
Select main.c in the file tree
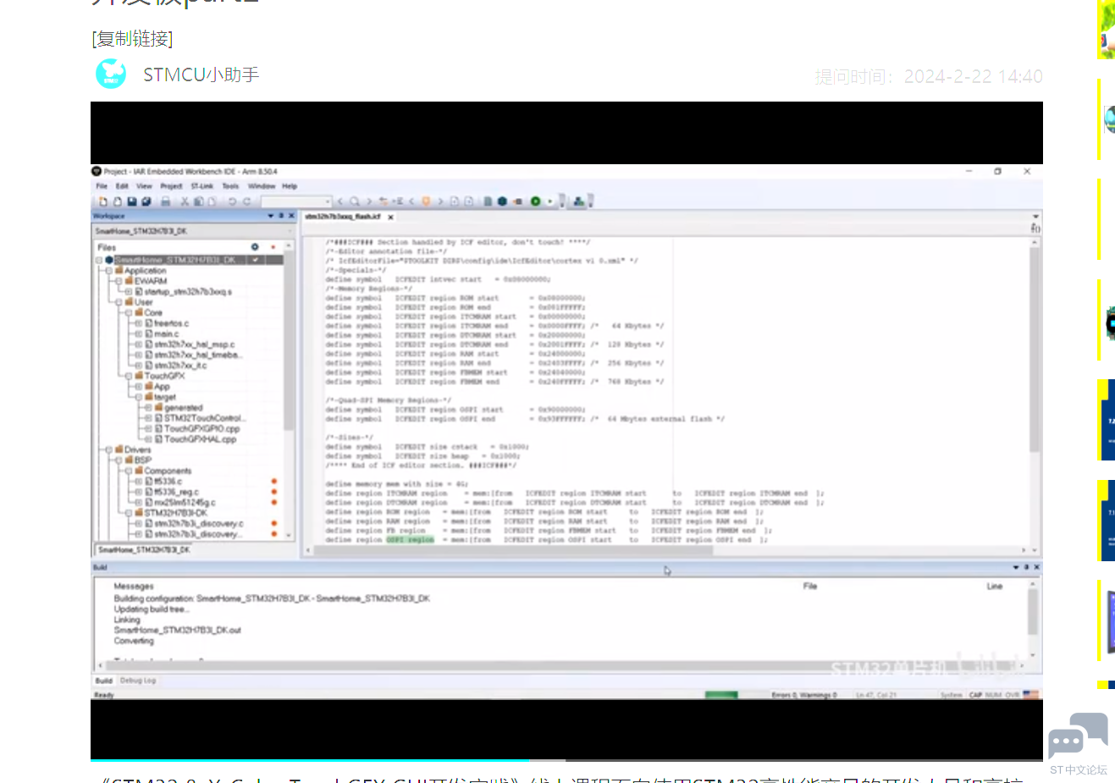point(166,334)
